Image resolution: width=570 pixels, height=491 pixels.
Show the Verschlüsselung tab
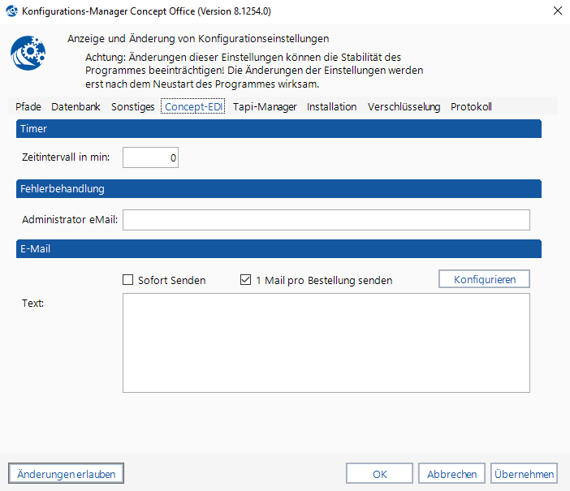tap(404, 106)
